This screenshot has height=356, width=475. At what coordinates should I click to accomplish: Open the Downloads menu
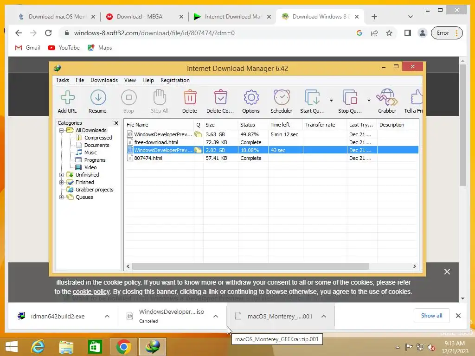[104, 80]
